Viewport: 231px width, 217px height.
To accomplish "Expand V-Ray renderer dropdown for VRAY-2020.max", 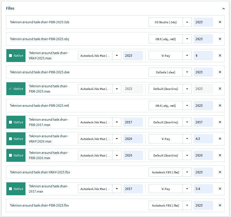I will [187, 139].
